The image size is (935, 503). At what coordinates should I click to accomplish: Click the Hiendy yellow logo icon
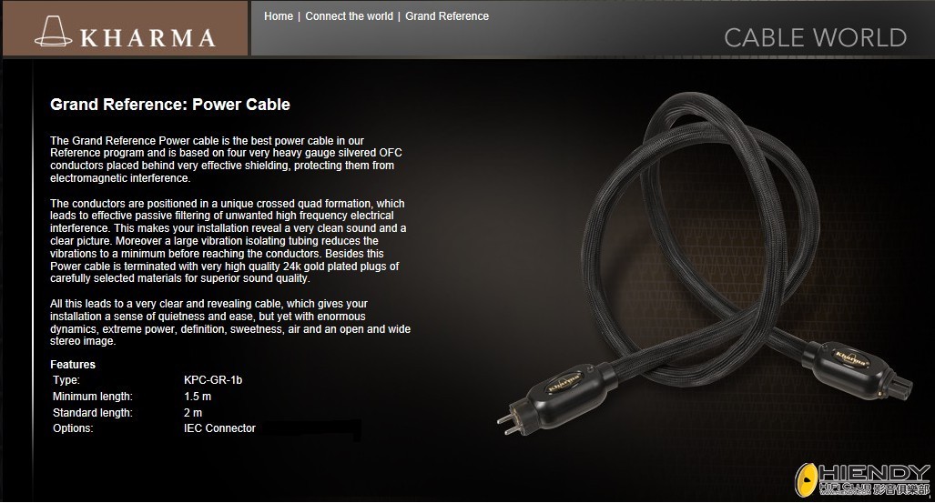pyautogui.click(x=806, y=479)
